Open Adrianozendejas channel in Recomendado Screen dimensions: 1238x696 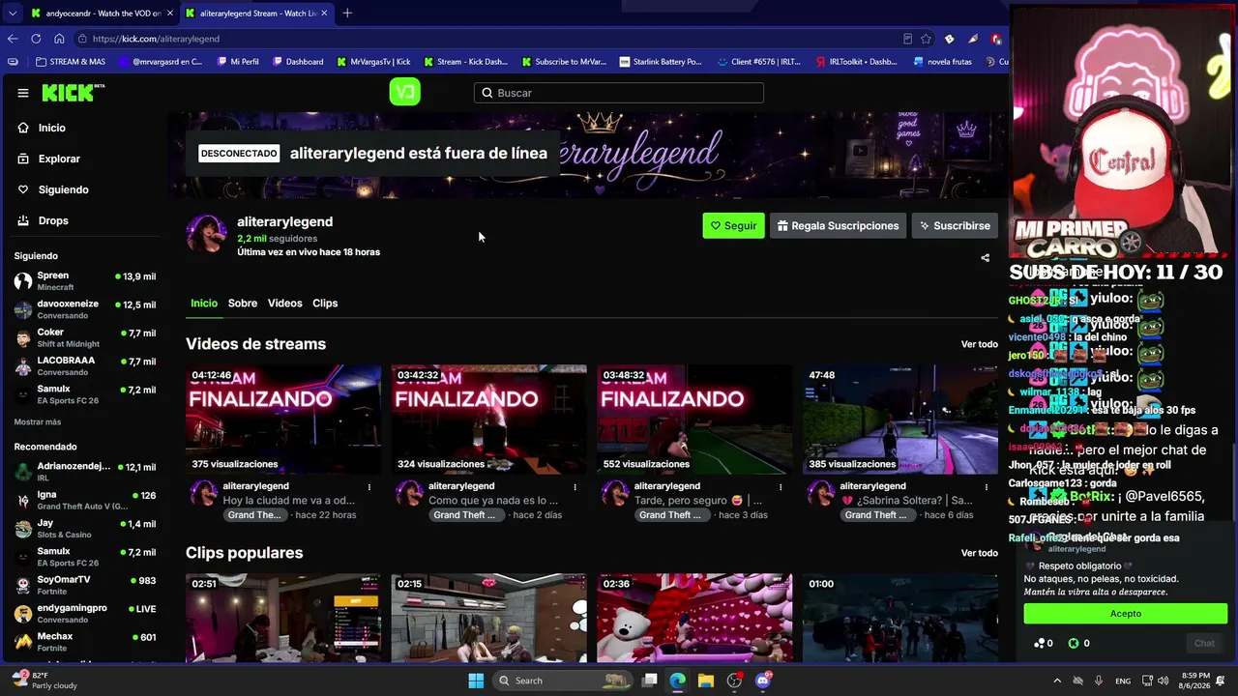[85, 472]
